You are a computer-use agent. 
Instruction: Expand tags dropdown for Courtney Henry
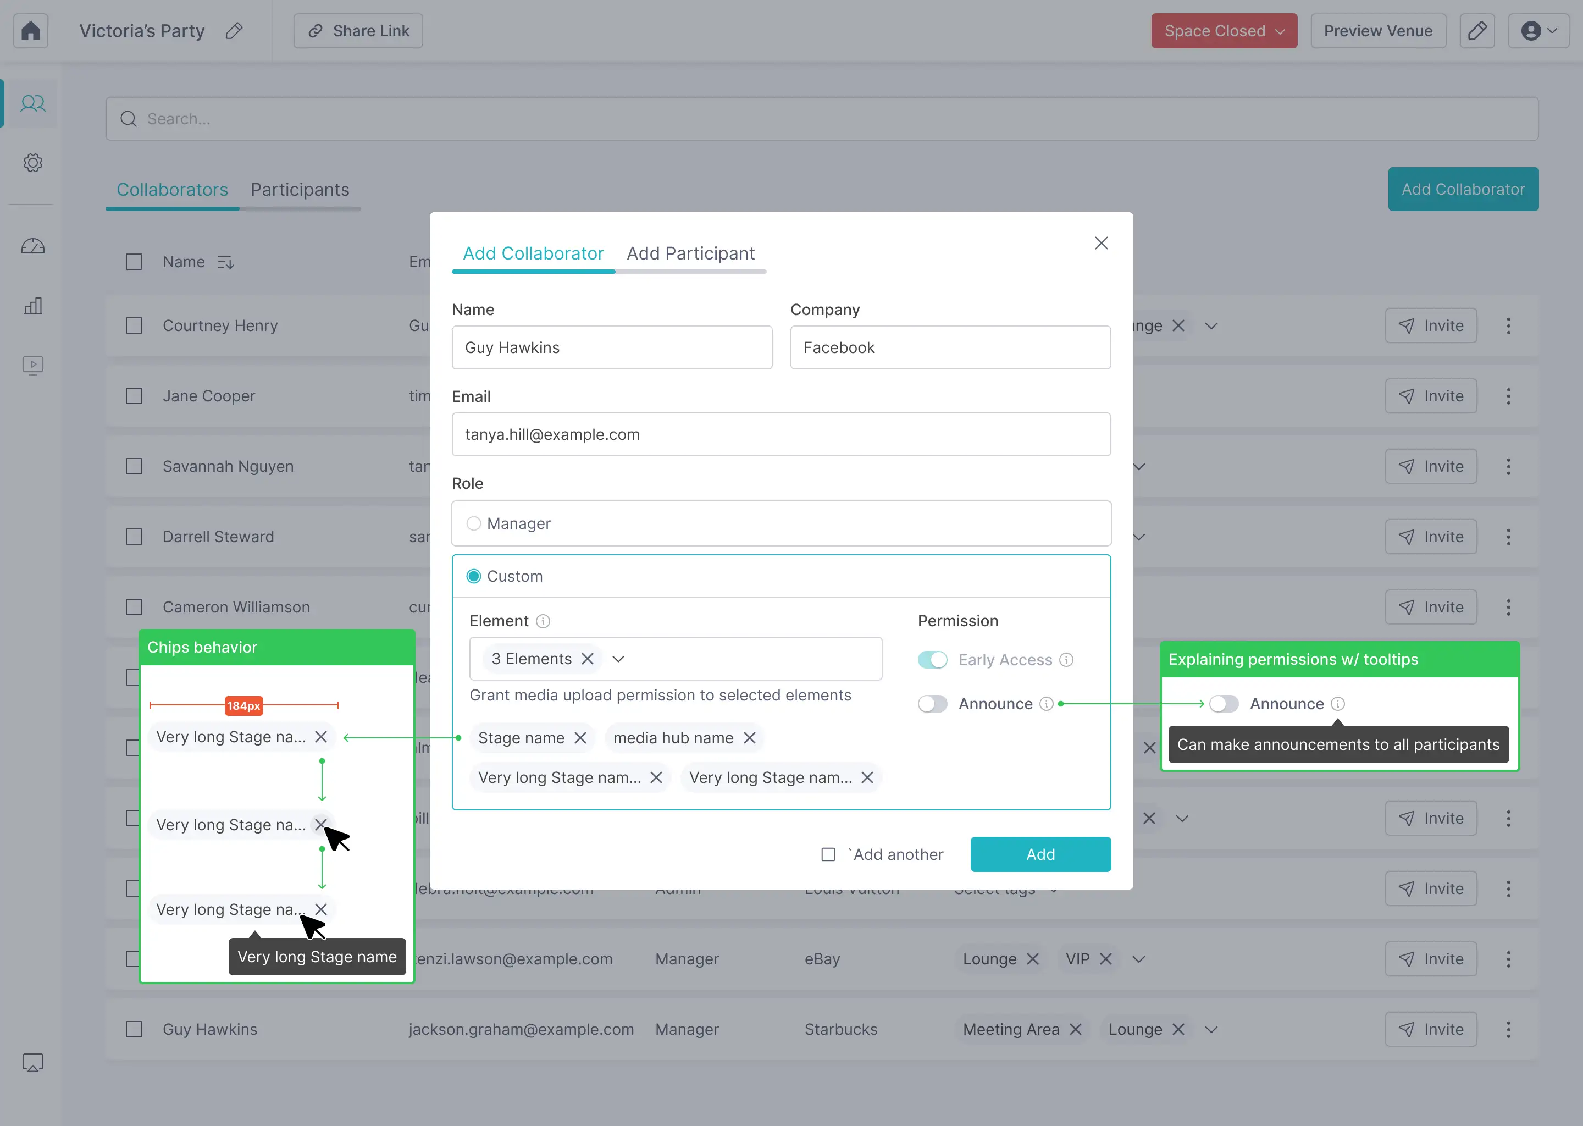pyautogui.click(x=1211, y=326)
